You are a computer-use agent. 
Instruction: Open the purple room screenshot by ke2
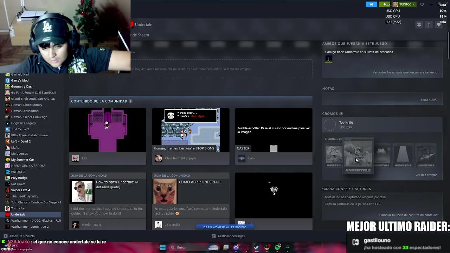pyautogui.click(x=107, y=130)
